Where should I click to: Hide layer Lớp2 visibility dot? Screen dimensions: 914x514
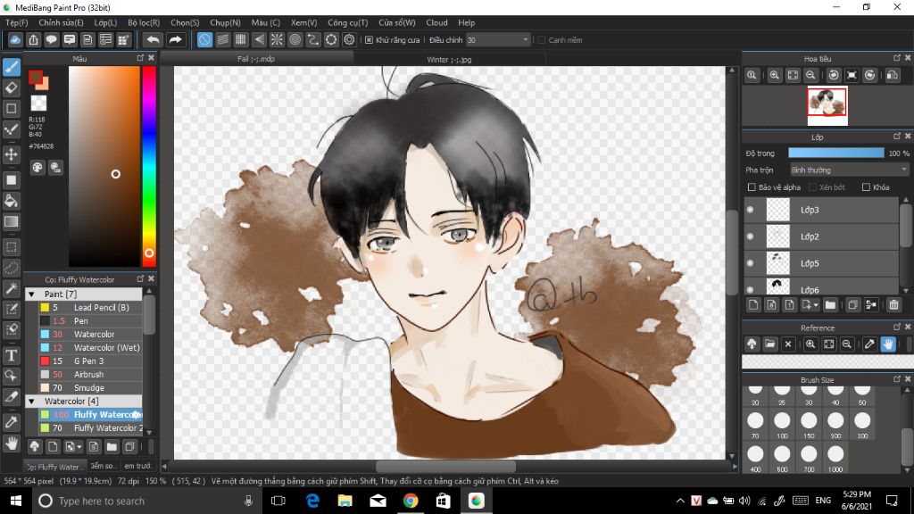750,236
